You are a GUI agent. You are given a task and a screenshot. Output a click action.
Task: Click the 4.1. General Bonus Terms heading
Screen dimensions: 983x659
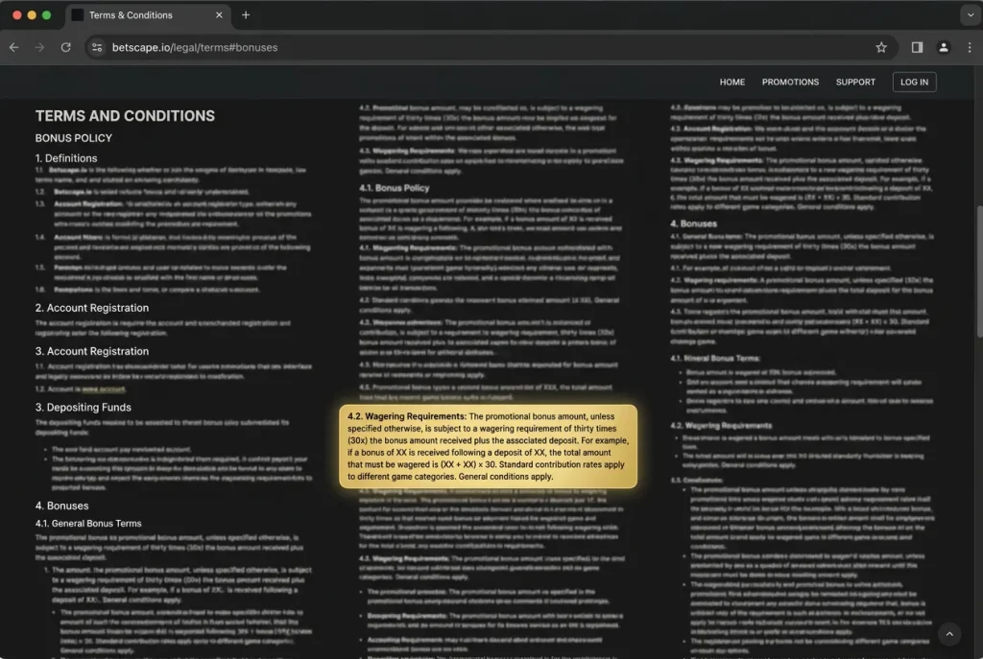coord(87,523)
